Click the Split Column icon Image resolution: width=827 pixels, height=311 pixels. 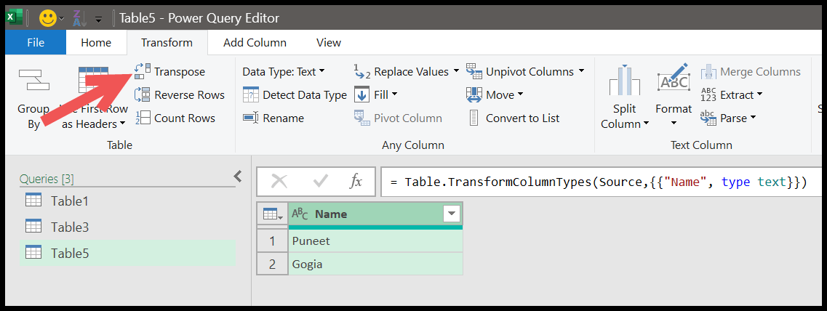coord(625,81)
